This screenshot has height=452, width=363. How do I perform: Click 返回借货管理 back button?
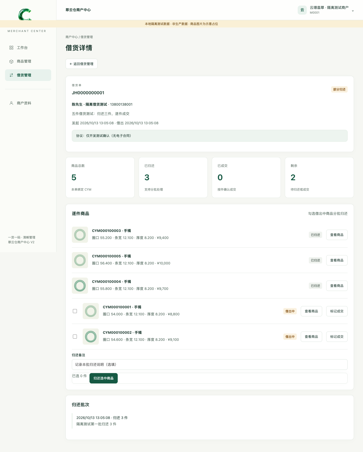81,64
